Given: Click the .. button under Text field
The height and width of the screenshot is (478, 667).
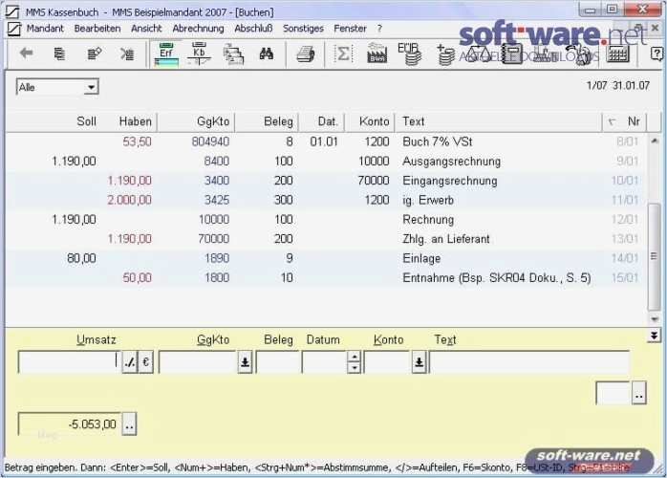Looking at the screenshot, I should click(x=639, y=394).
